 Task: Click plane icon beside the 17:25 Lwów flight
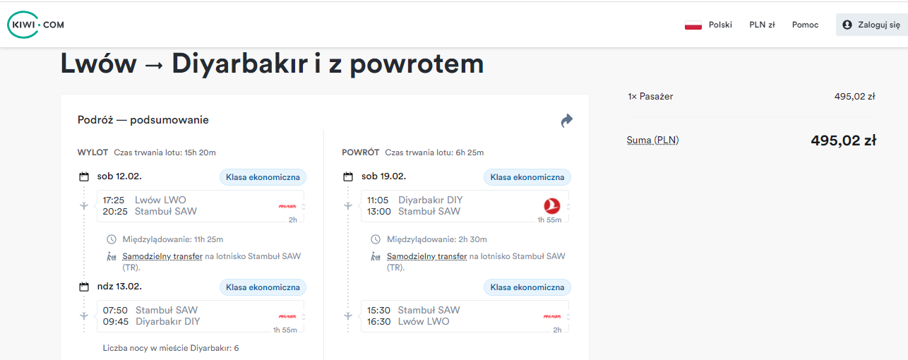[84, 205]
